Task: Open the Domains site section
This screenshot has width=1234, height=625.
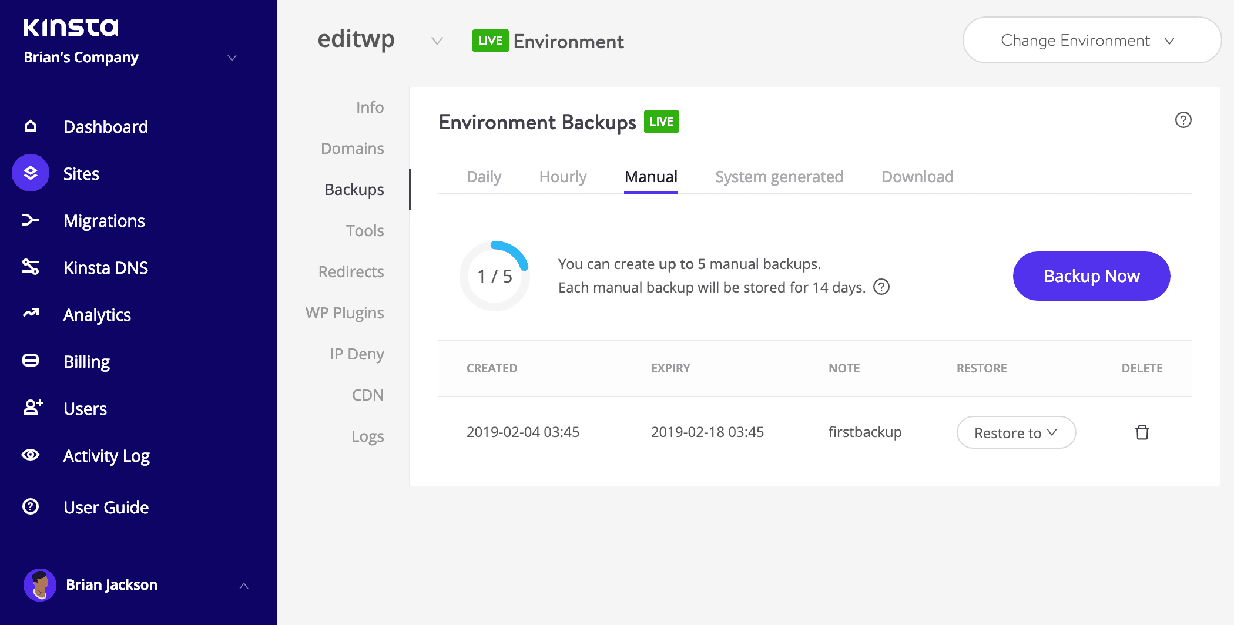Action: 352,148
